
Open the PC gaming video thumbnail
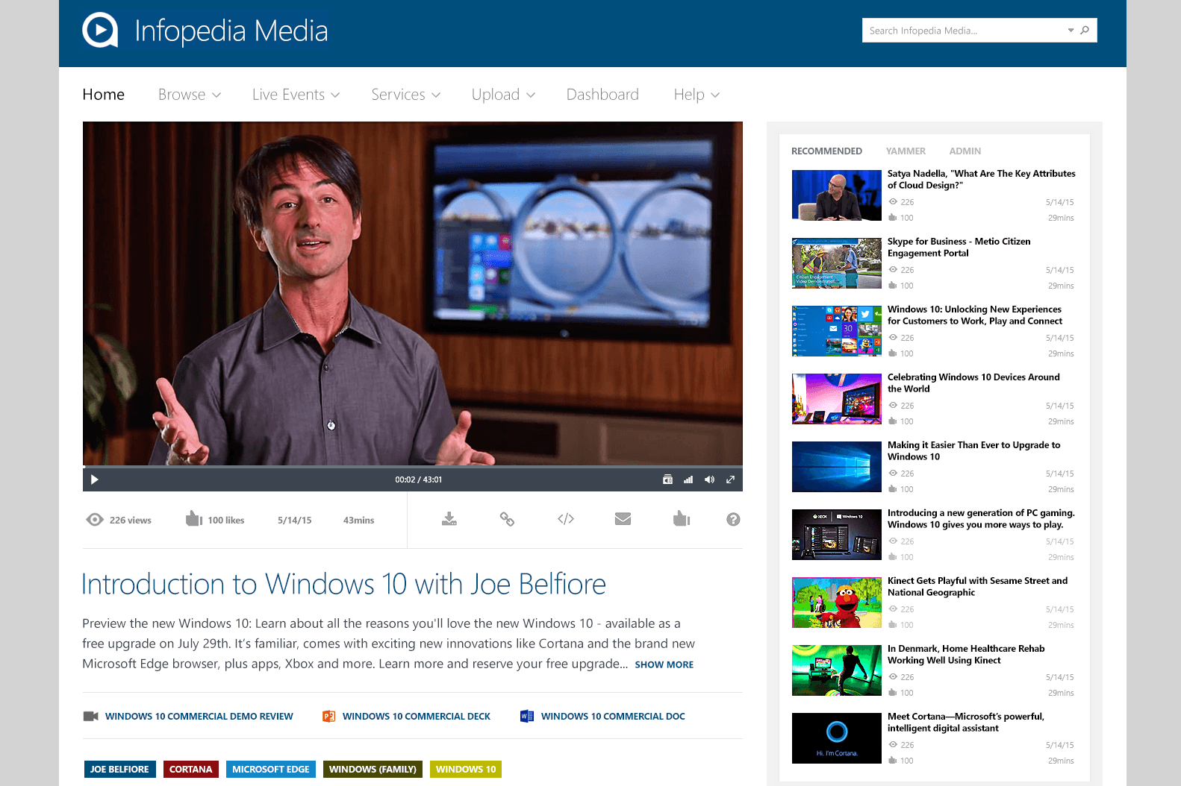pyautogui.click(x=837, y=535)
